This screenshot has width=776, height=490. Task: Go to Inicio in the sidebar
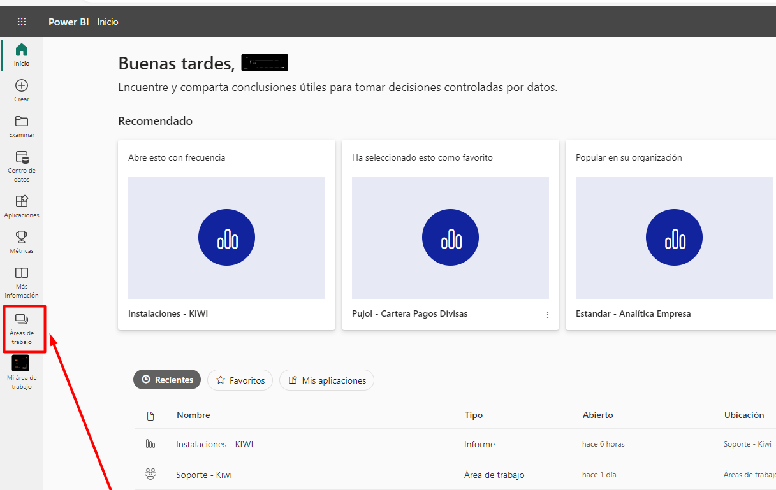[x=22, y=55]
